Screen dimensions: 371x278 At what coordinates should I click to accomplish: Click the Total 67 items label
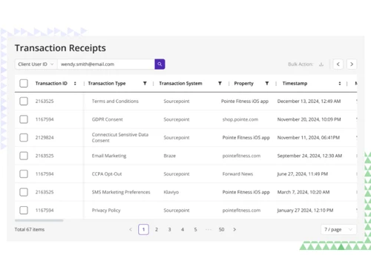click(x=30, y=230)
